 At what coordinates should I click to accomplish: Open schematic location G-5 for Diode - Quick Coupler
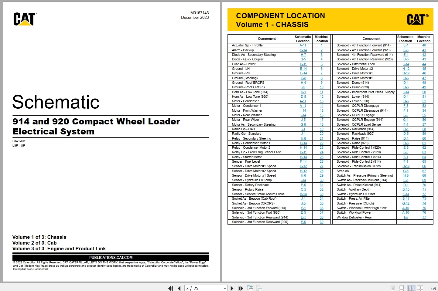click(x=303, y=59)
